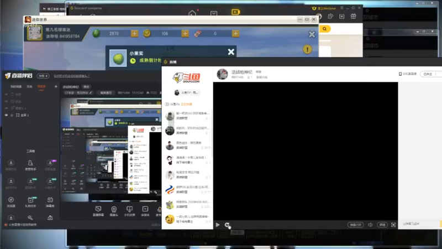Click 修改 button beside room title
Screen dimensions: 442x249
(86, 87)
